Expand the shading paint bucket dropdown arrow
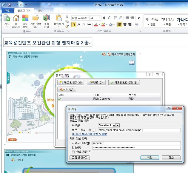 point(114,24)
